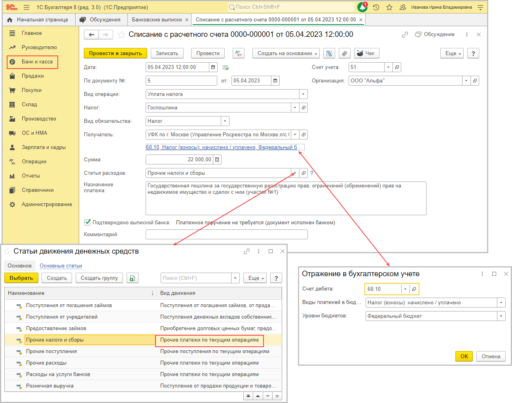Click Создать группу button
512x403 pixels.
click(99, 278)
